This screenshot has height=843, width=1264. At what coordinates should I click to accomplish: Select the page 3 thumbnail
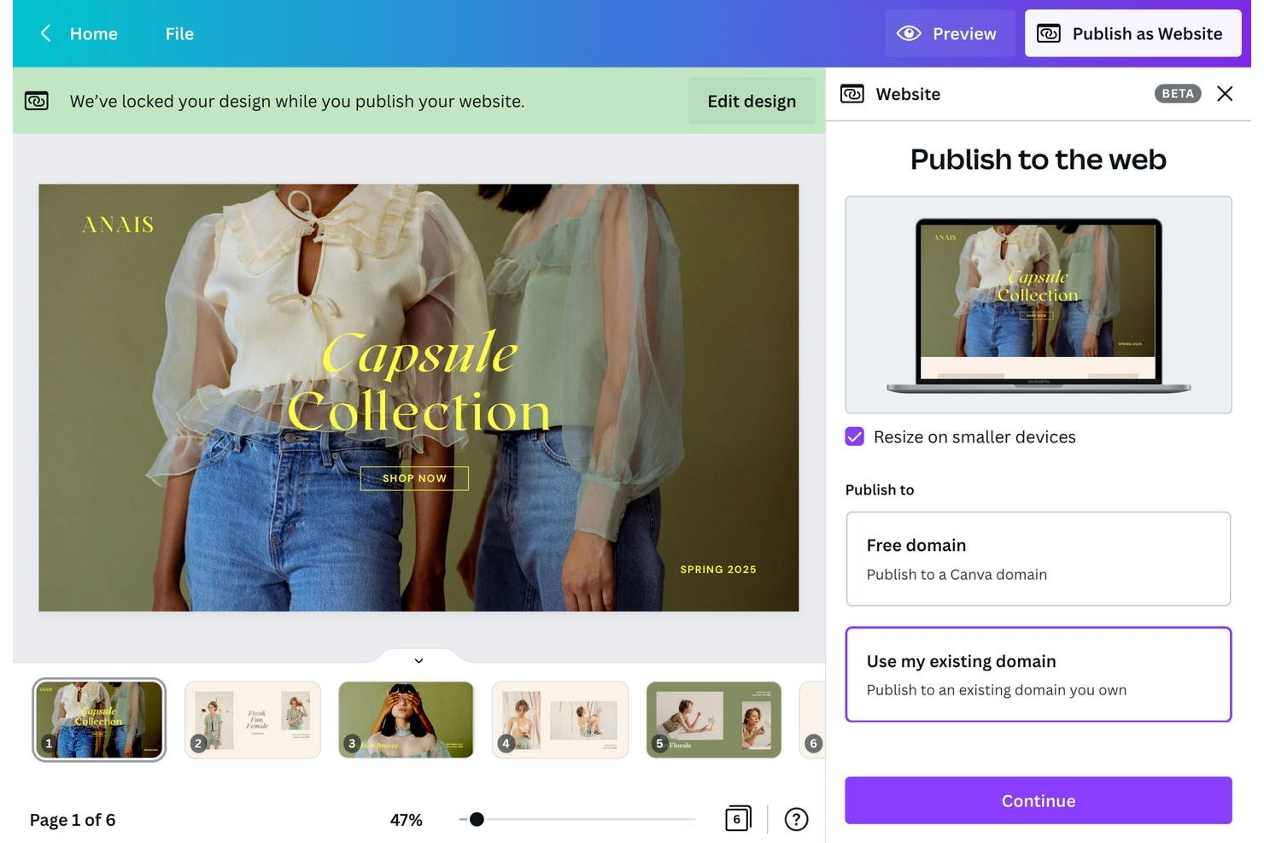406,719
